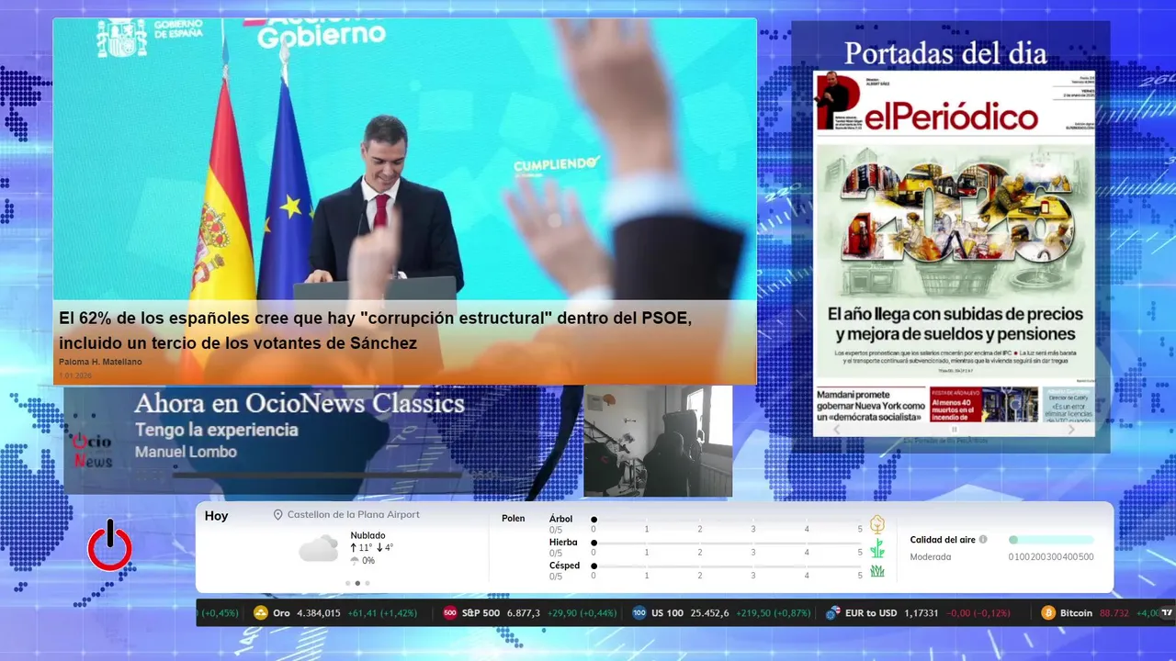
Task: Click the Árbol pollen level slider
Action: click(x=727, y=520)
